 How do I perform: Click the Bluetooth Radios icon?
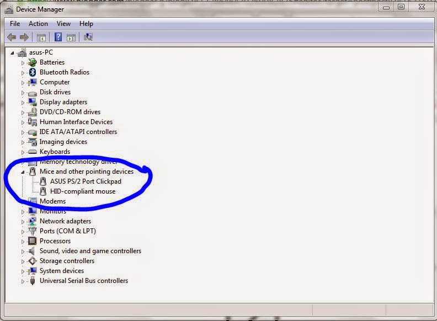pyautogui.click(x=33, y=72)
